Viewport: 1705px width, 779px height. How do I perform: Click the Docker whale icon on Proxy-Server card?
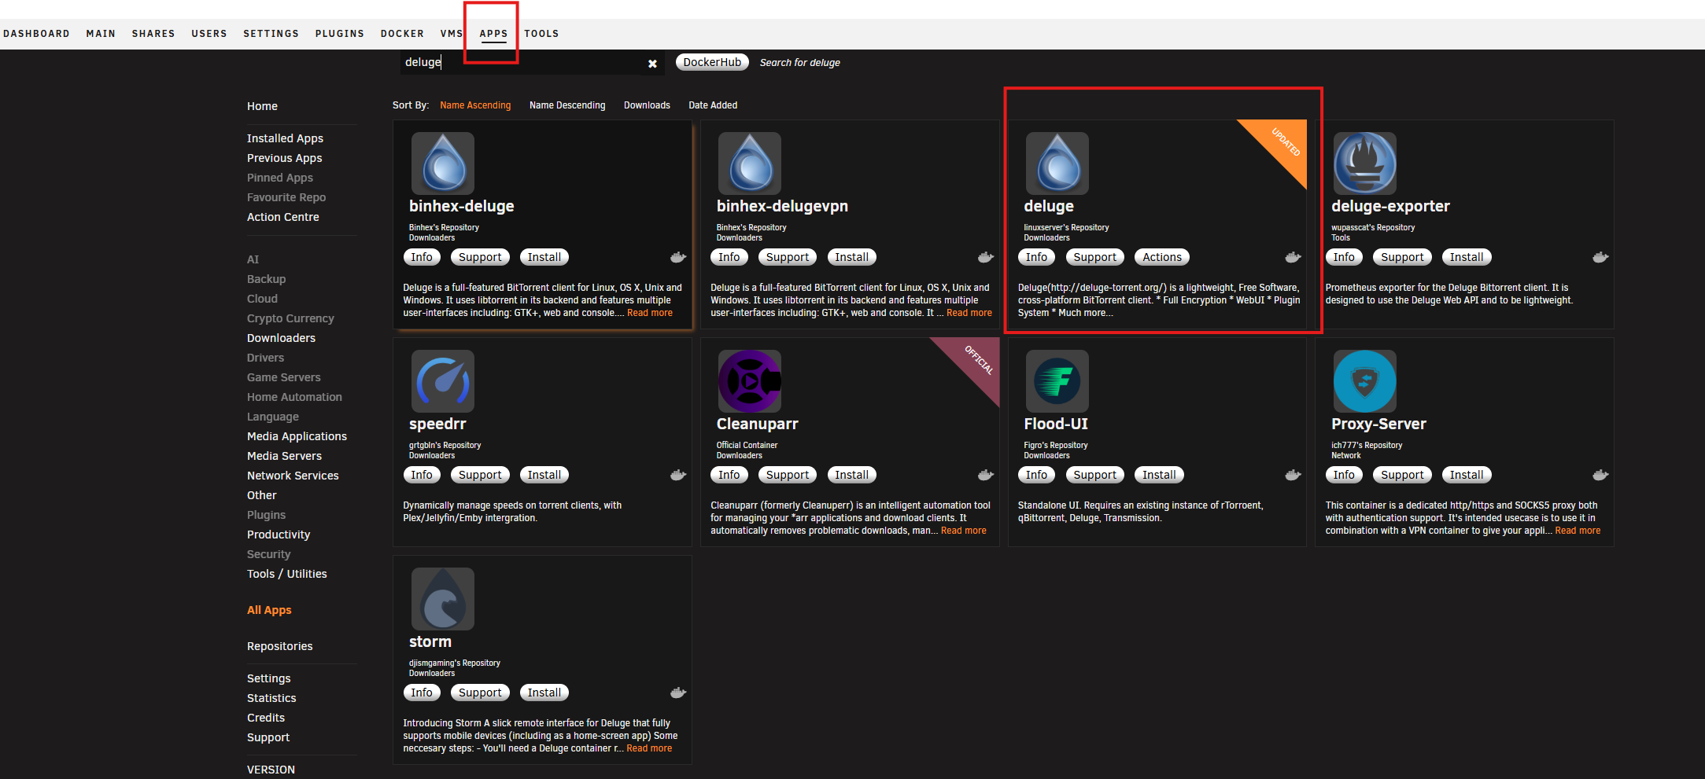[1600, 475]
